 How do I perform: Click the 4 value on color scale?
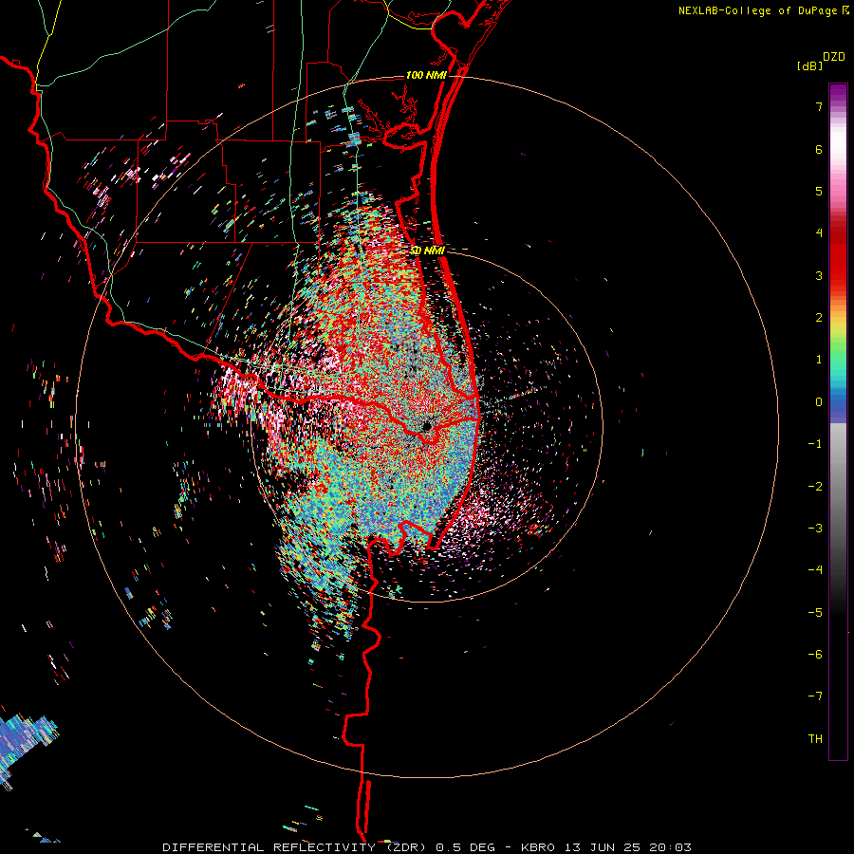[819, 233]
